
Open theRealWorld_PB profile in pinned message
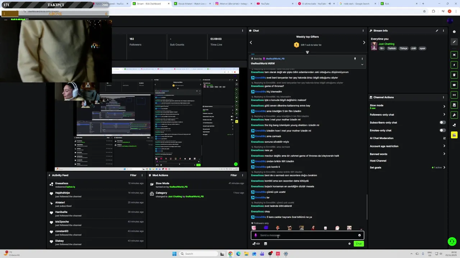click(275, 59)
